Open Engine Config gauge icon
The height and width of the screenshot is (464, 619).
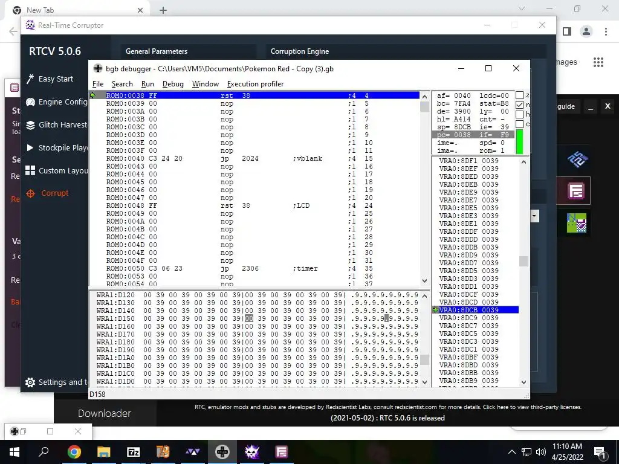tap(30, 101)
